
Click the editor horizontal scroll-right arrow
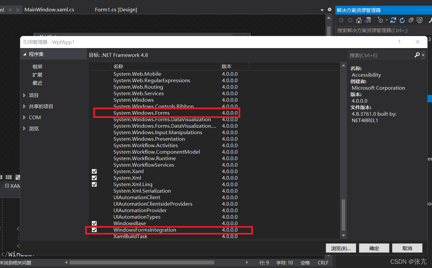coord(247,262)
